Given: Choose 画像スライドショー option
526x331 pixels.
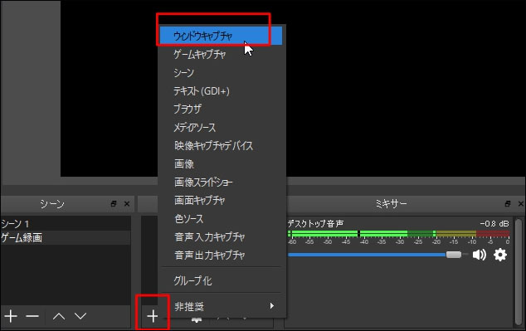Looking at the screenshot, I should point(221,183).
